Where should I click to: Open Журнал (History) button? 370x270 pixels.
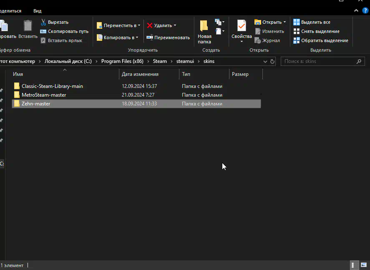click(x=267, y=40)
